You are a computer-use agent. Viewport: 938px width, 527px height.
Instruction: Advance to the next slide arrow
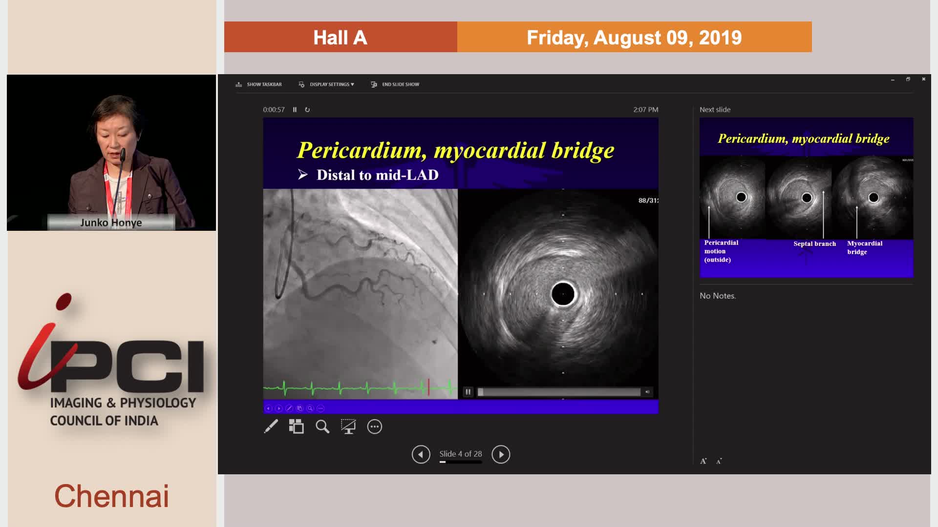tap(501, 454)
